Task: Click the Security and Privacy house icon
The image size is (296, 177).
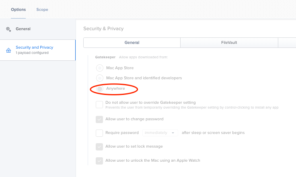Action: pyautogui.click(x=8, y=50)
